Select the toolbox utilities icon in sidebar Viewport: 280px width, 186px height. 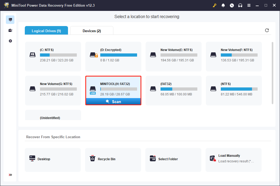(x=10, y=30)
